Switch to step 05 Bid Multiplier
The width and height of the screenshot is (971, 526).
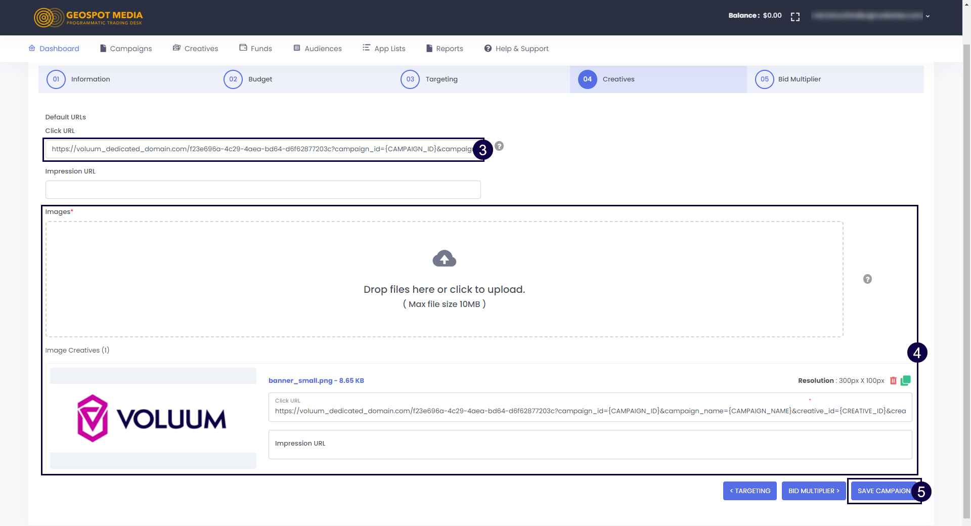tap(788, 79)
